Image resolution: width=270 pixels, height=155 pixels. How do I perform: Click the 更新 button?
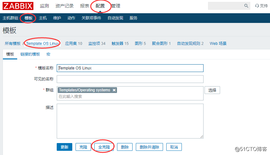click(x=65, y=147)
